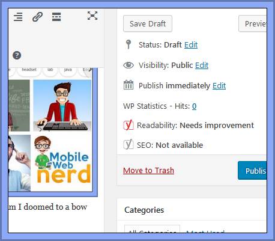This screenshot has width=275, height=241.
Task: Open the keyboard shortcuts help icon
Action: point(17,55)
